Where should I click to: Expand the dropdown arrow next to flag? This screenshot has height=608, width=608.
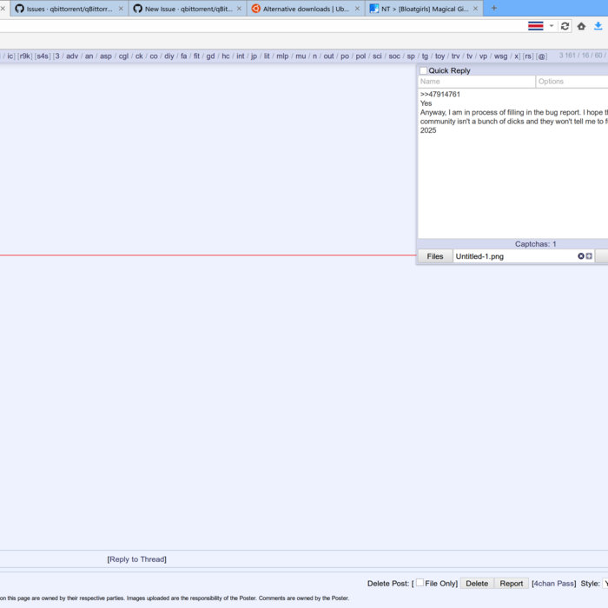pos(551,26)
